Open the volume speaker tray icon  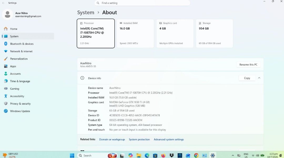coord(257,155)
